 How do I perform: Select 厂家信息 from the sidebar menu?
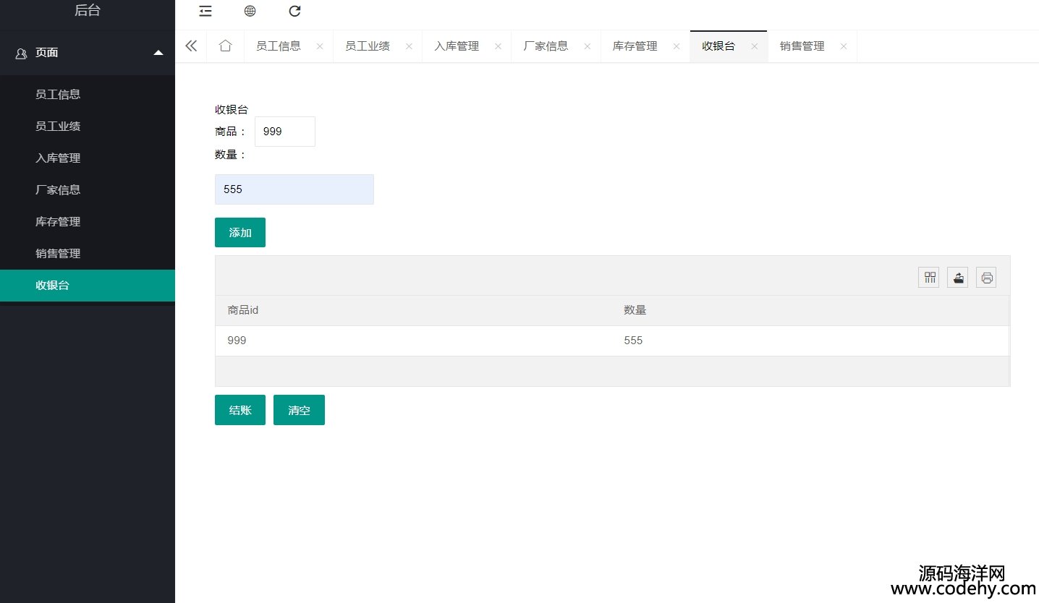[58, 190]
